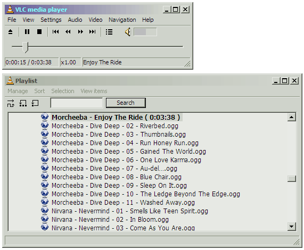This screenshot has height=250, width=304.
Task: Click the disc icon beside In Bloom.ogg
Action: pos(45,219)
